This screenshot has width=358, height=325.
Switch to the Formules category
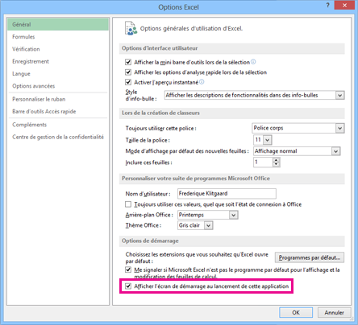click(x=58, y=37)
